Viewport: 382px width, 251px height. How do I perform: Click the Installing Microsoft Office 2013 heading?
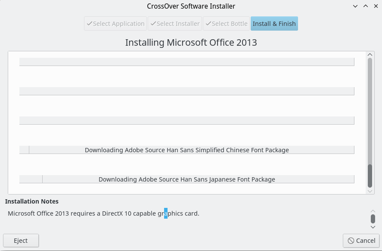pos(191,42)
